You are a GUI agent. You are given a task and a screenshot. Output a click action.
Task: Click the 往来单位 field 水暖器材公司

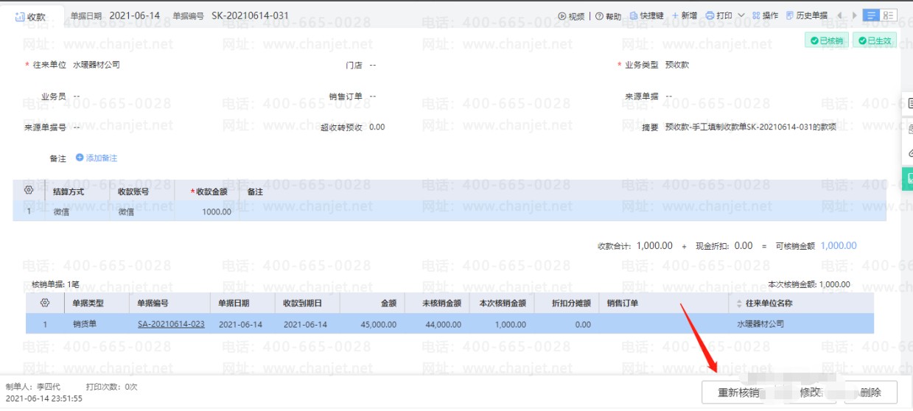click(97, 65)
